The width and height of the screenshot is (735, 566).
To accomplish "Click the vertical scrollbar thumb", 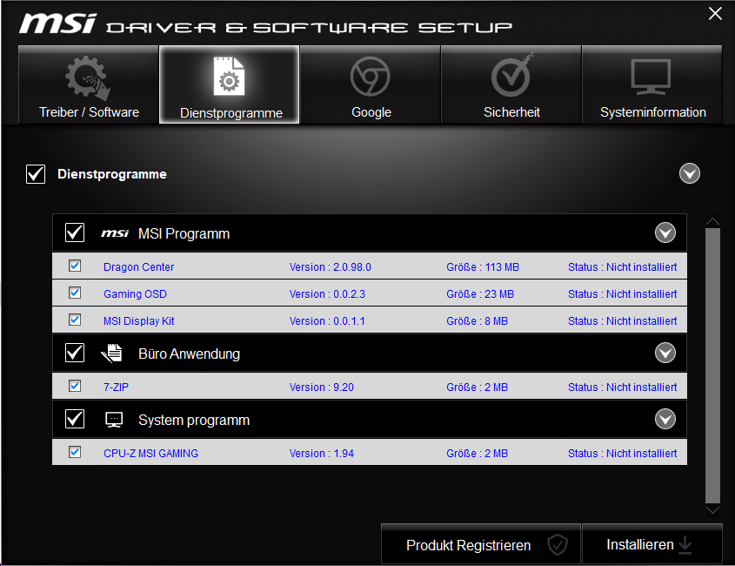I will coord(712,366).
